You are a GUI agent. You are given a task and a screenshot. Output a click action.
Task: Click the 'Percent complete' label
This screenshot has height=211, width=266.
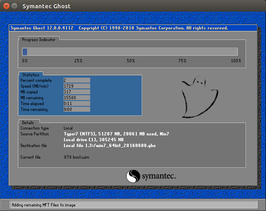coord(36,80)
